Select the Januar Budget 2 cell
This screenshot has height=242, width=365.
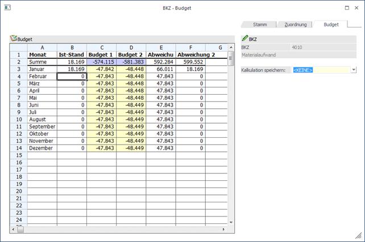[x=131, y=69]
